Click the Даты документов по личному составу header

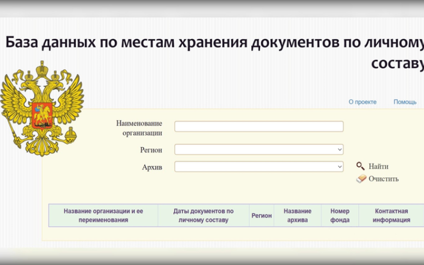[x=204, y=216]
